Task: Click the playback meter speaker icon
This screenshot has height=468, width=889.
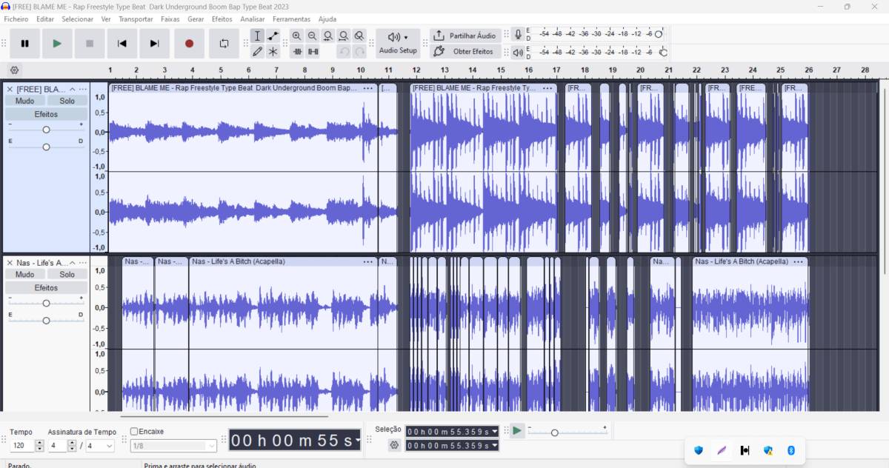Action: tap(518, 53)
